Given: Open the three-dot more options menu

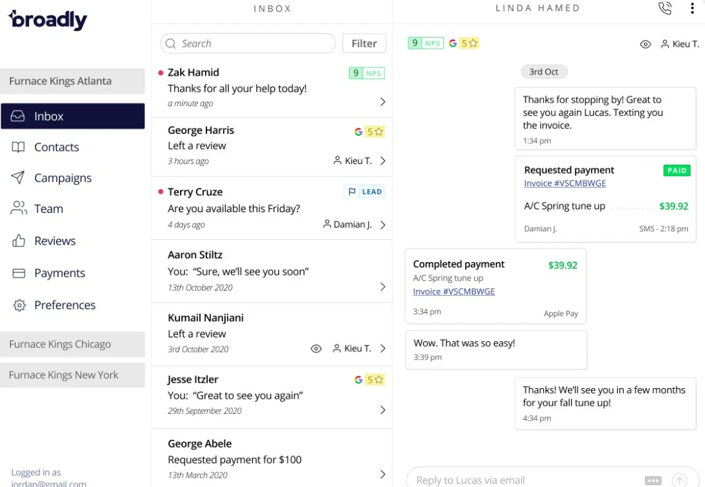Looking at the screenshot, I should tap(692, 8).
